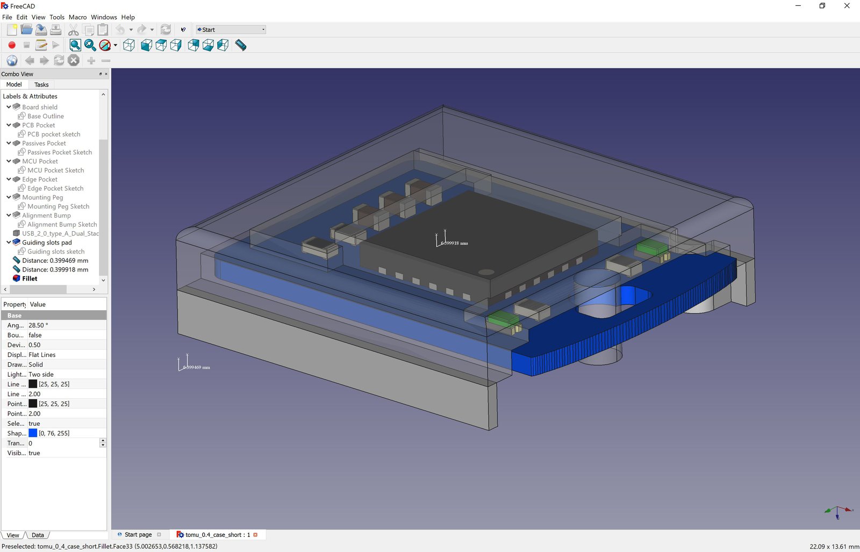The image size is (860, 552).
Task: Click the Save document icon
Action: 41,30
